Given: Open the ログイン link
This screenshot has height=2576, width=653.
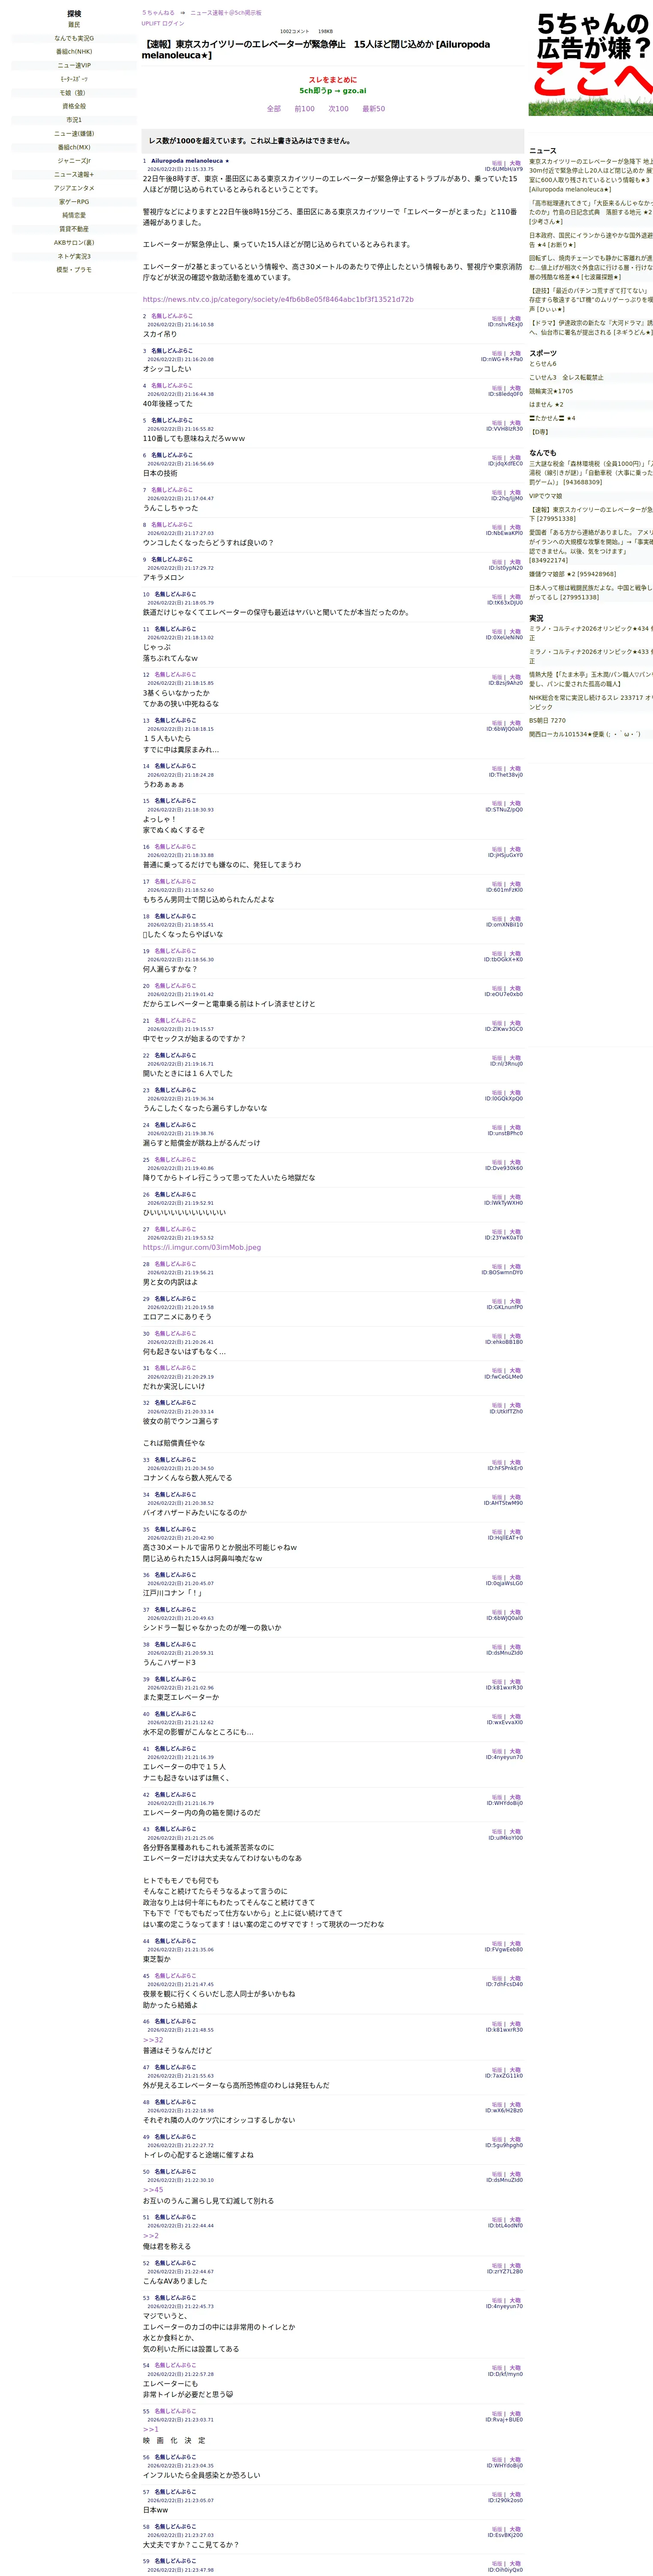Looking at the screenshot, I should pos(173,23).
